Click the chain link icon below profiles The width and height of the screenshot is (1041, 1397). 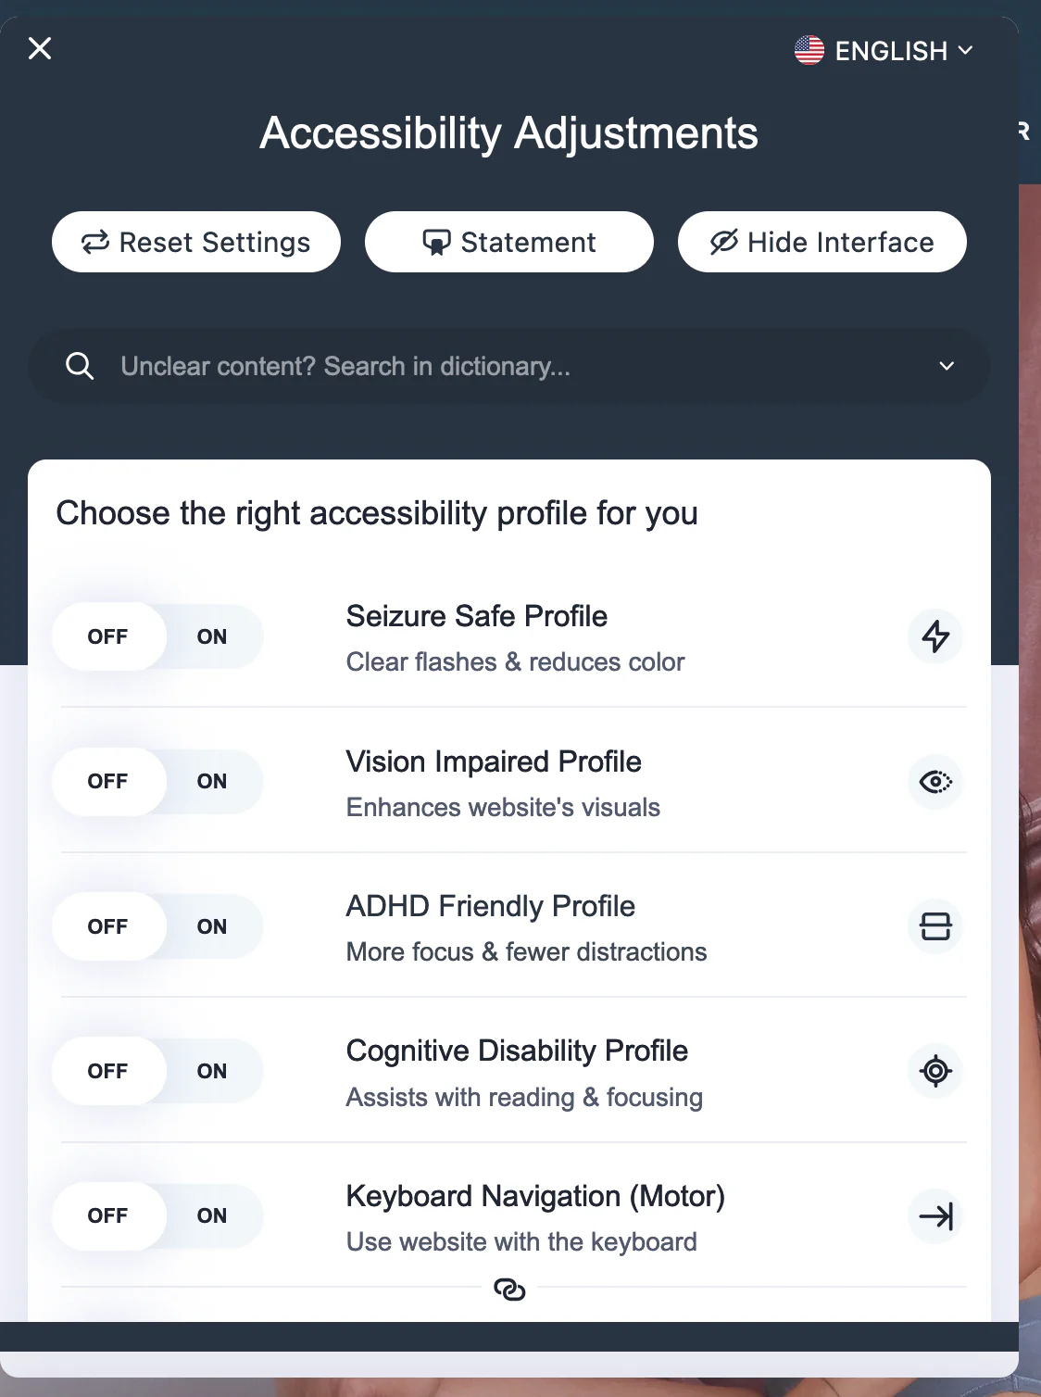click(511, 1290)
